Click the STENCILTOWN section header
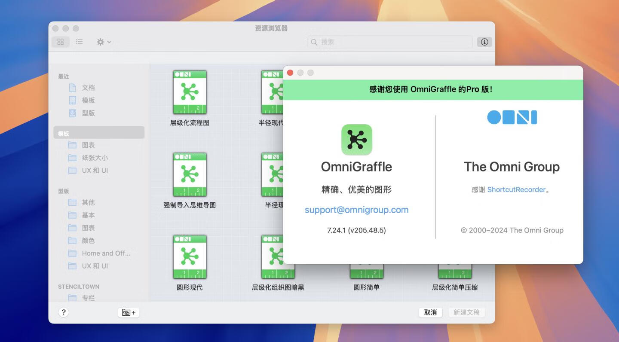Image resolution: width=619 pixels, height=342 pixels. pos(79,287)
